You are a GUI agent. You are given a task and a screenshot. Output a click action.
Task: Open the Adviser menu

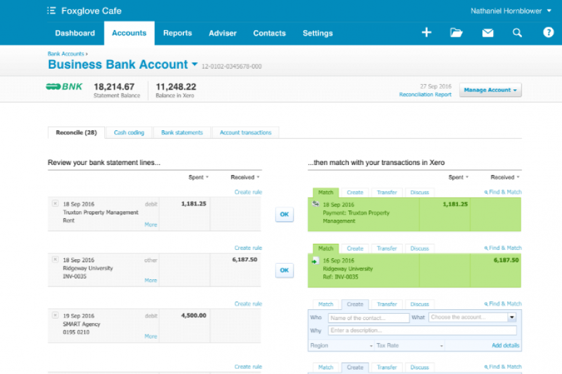coord(223,33)
